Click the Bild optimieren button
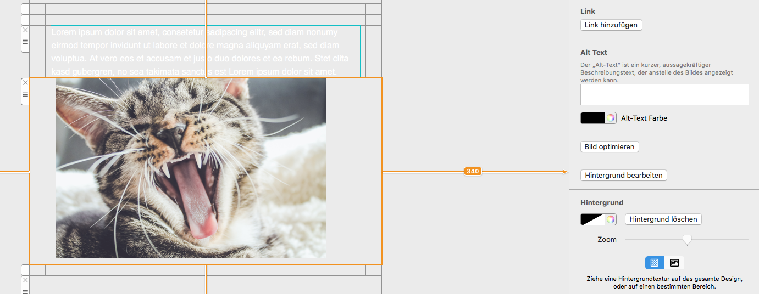Image resolution: width=759 pixels, height=294 pixels. (x=610, y=147)
